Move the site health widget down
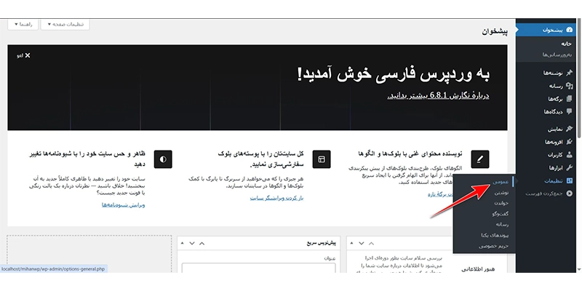 click(361, 244)
